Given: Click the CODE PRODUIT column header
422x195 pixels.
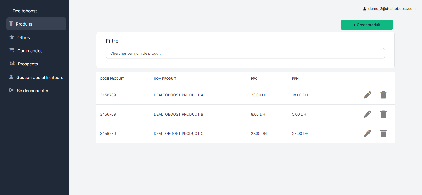Looking at the screenshot, I should (x=112, y=79).
